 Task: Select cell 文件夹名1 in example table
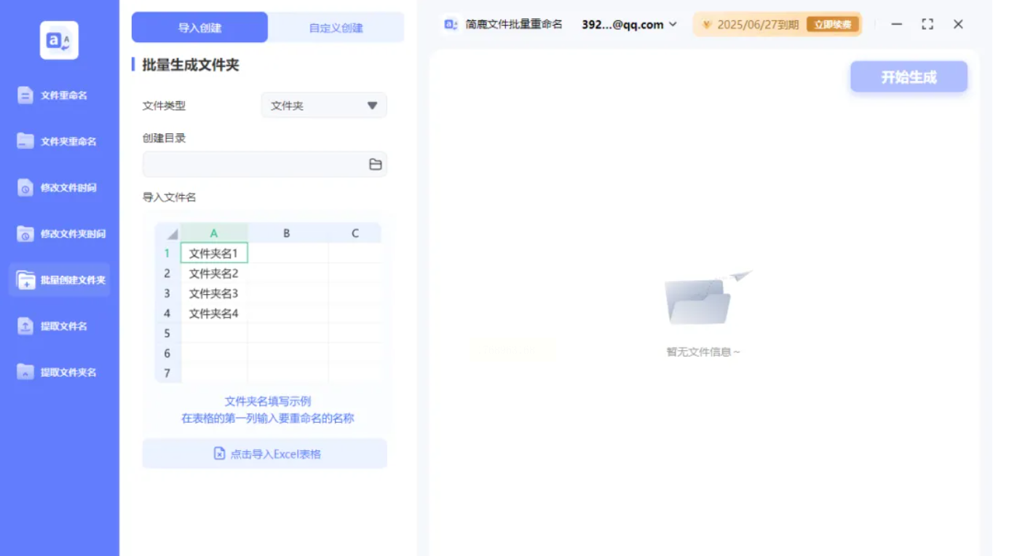(214, 253)
